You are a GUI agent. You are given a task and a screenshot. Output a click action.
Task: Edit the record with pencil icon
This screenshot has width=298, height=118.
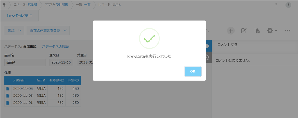[x=244, y=31]
